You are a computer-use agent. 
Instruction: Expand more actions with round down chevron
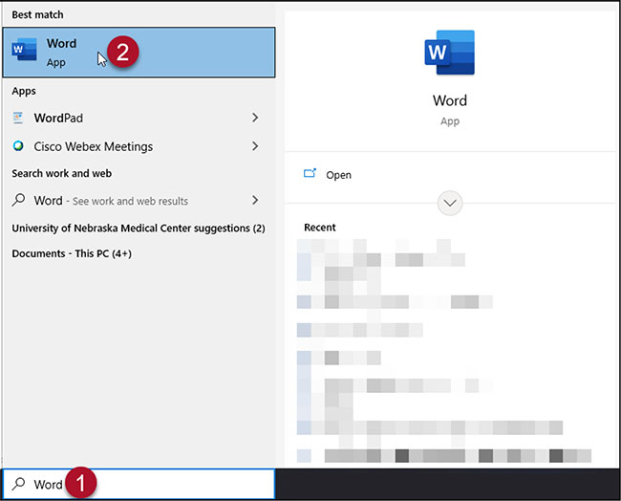coord(450,203)
